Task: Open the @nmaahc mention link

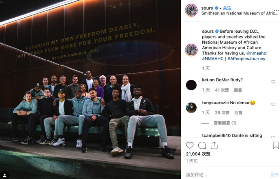Action: pyautogui.click(x=256, y=53)
